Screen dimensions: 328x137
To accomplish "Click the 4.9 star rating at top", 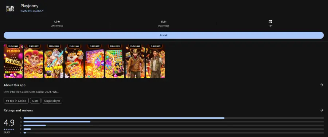I will pyautogui.click(x=57, y=21).
